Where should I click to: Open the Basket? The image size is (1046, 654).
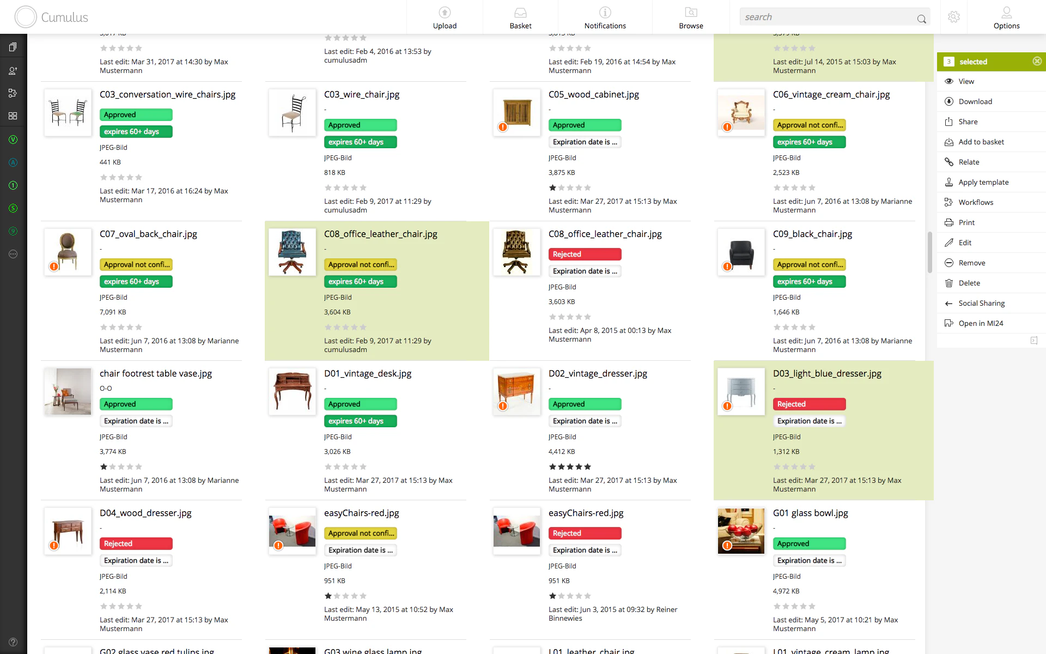[x=520, y=17]
